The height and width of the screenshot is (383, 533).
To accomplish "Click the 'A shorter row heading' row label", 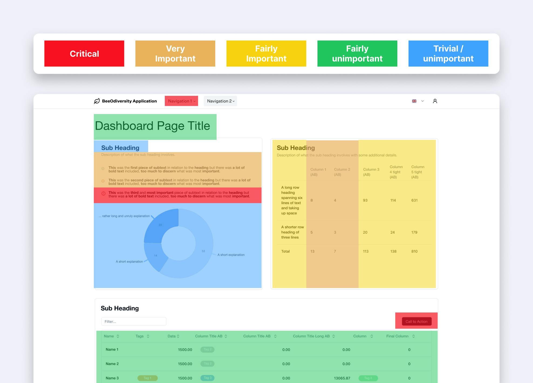I will point(292,232).
